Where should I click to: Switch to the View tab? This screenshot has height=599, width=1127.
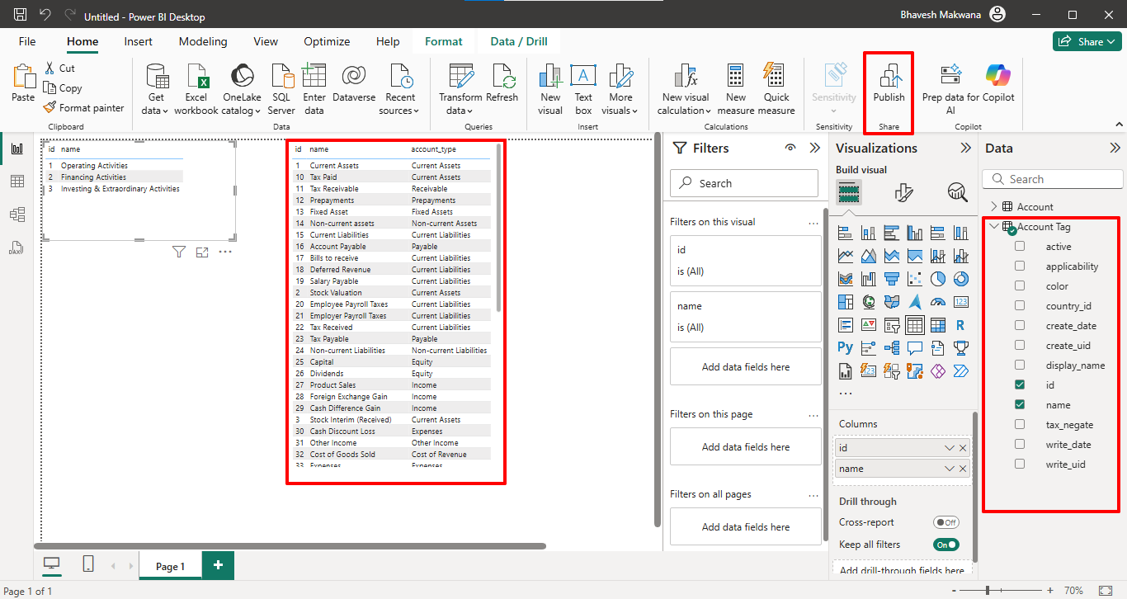(266, 41)
